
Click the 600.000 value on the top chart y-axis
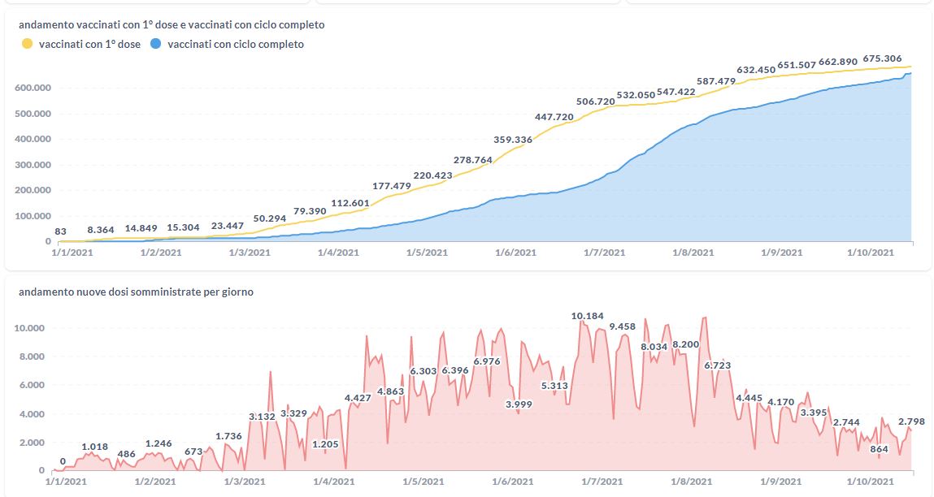coord(33,88)
